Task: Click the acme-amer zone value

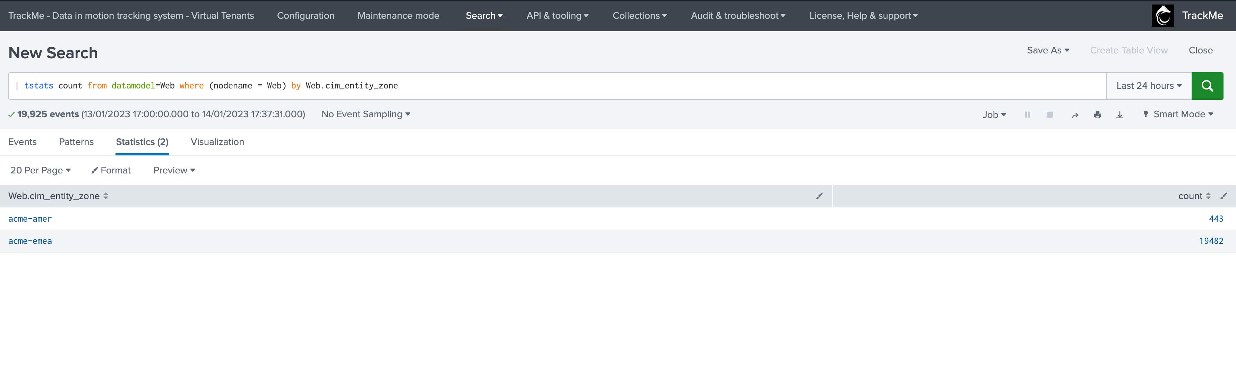Action: click(x=30, y=219)
